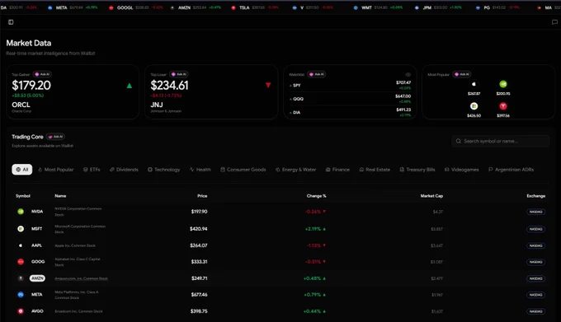
Task: Select the Most Popular filter tab
Action: [55, 170]
